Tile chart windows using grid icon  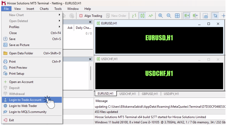point(177,16)
